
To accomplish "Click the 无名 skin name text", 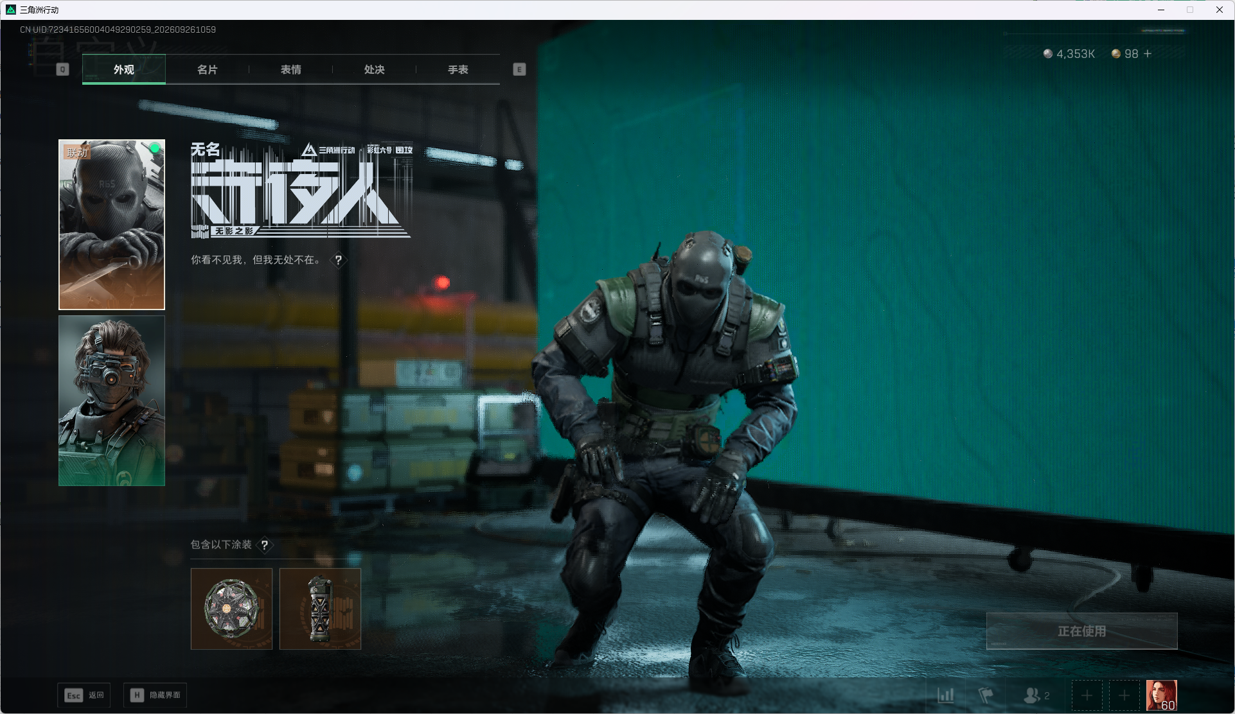I will point(206,150).
